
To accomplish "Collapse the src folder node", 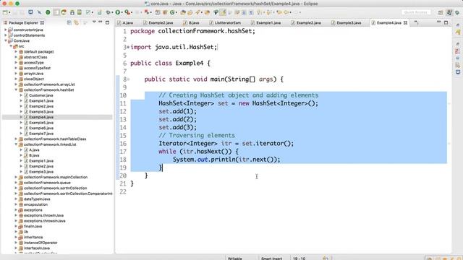I will click(11, 46).
